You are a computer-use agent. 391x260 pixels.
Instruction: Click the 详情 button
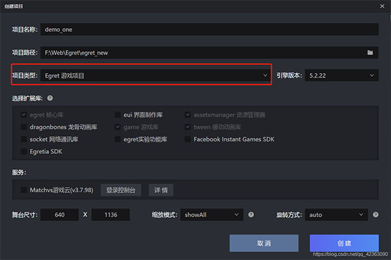[x=161, y=190]
